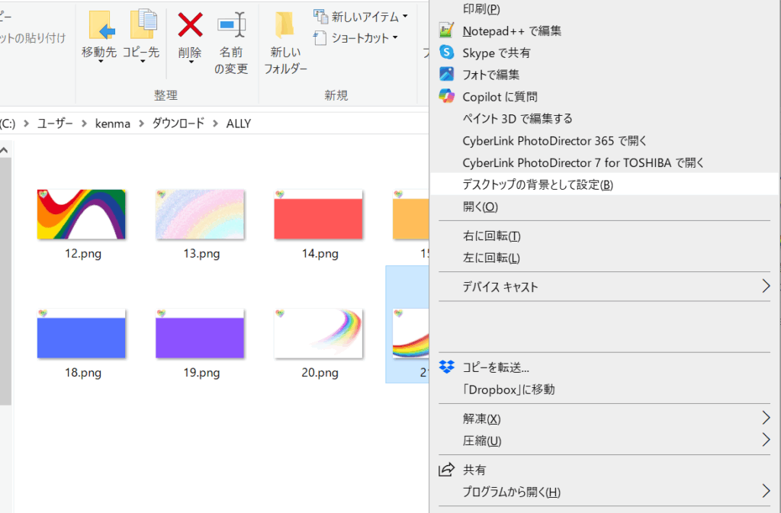The image size is (781, 513).
Task: Click the Move to (移動先) ribbon icon
Action: [x=101, y=25]
